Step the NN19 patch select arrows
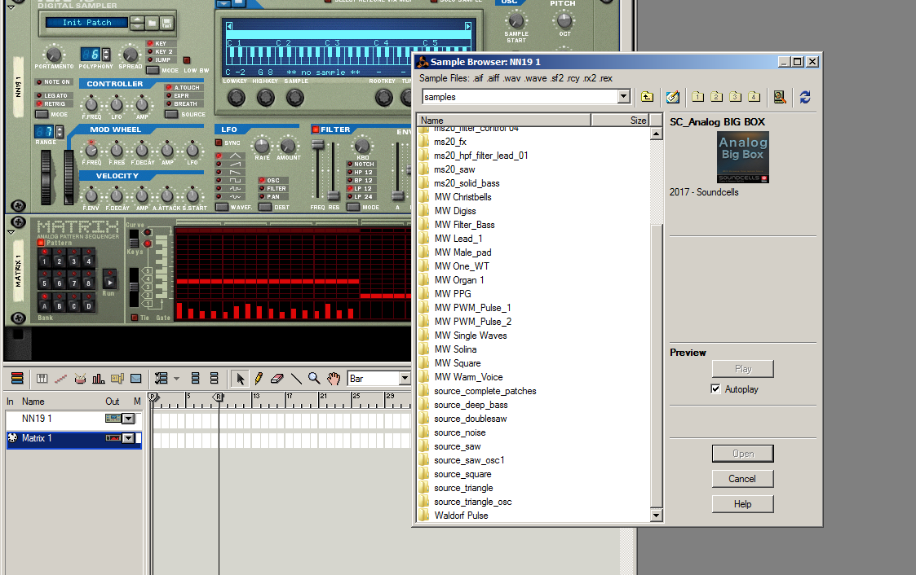The width and height of the screenshot is (916, 575). tap(137, 23)
